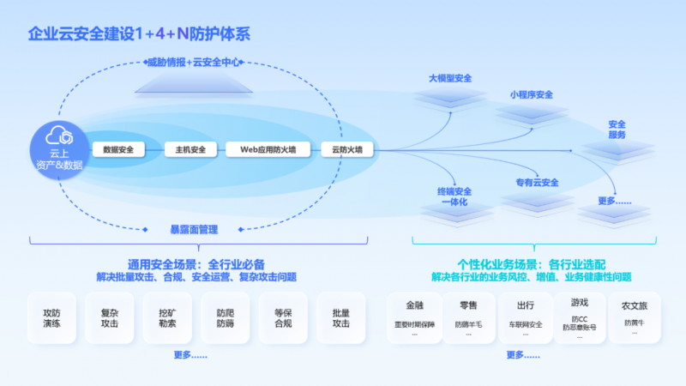The width and height of the screenshot is (686, 386).
Task: Select the 云防火墙 box
Action: pyautogui.click(x=347, y=149)
